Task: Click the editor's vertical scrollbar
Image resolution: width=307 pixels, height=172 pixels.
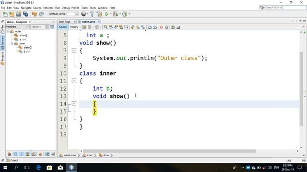Action: tap(301, 89)
